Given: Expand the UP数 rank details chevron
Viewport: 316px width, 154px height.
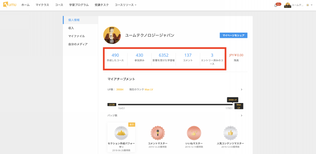Looking at the screenshot, I should (x=242, y=89).
